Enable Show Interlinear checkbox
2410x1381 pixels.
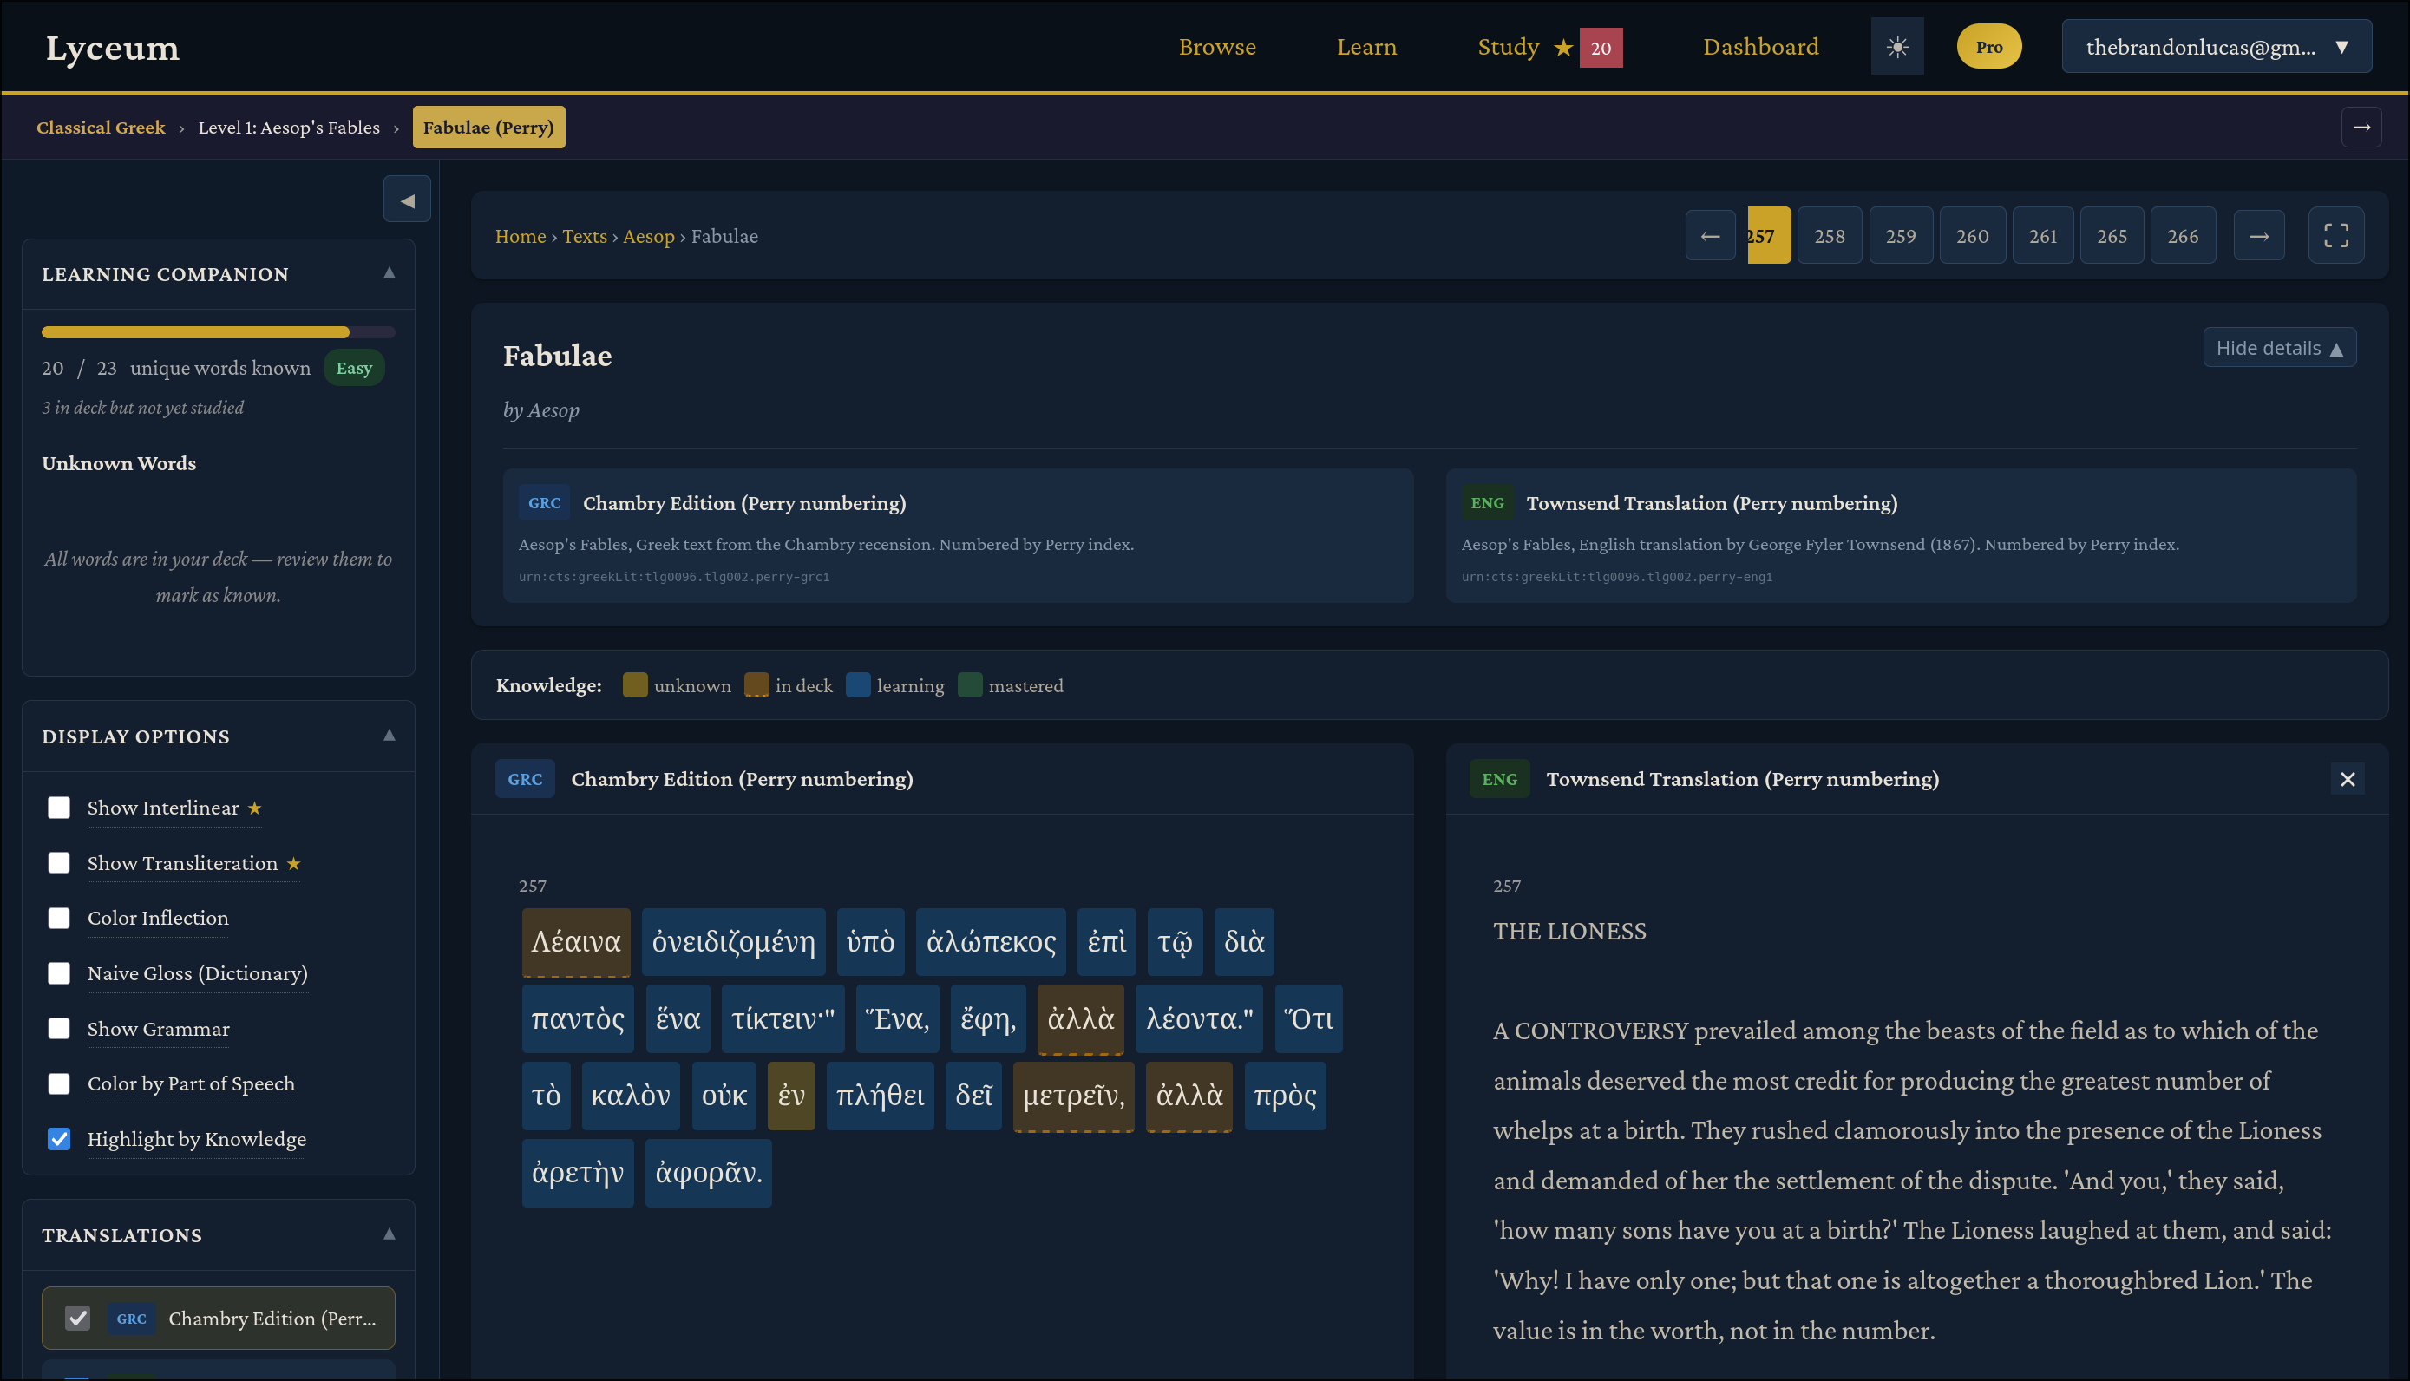(59, 807)
